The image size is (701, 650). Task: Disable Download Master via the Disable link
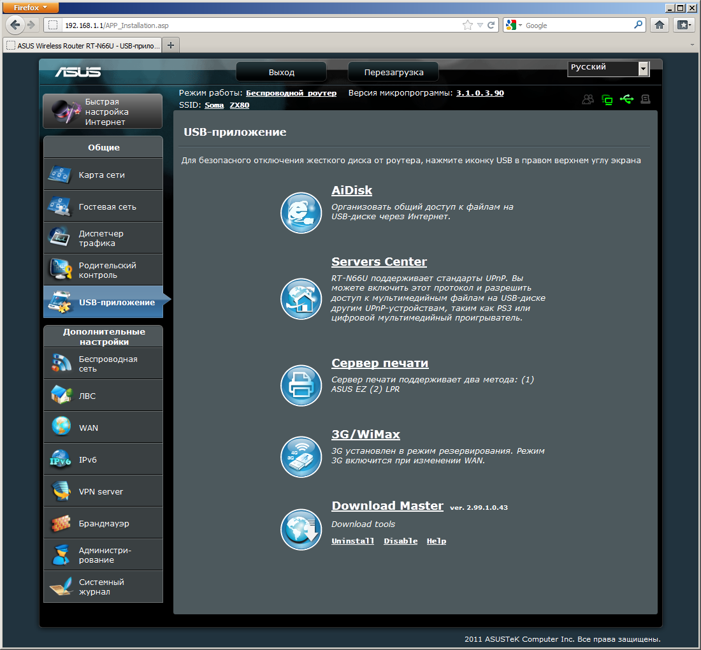[400, 541]
